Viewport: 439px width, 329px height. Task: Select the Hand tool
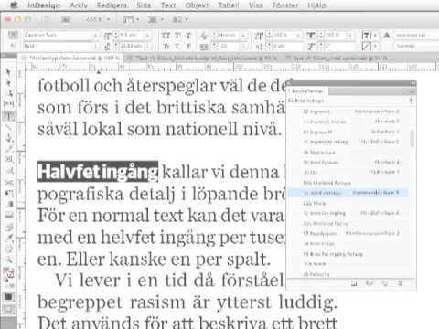[x=9, y=249]
